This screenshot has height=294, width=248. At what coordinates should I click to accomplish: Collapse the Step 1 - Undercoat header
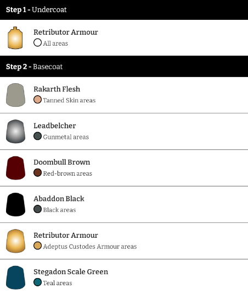pos(124,10)
